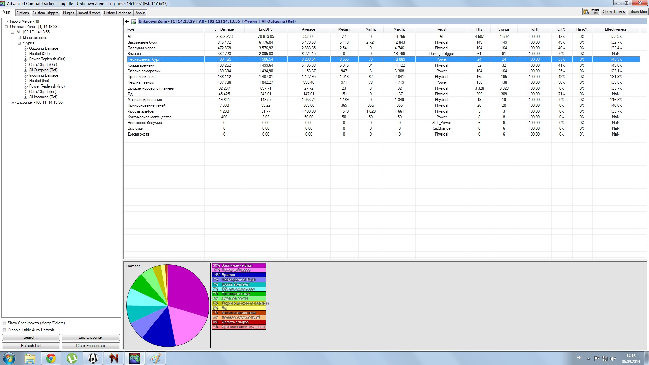Click the Import XML clipboard button
The height and width of the screenshot is (365, 649).
coord(591,11)
